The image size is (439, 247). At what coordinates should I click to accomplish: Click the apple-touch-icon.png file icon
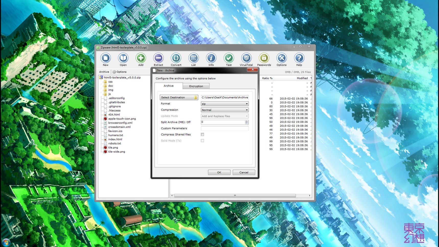click(105, 119)
